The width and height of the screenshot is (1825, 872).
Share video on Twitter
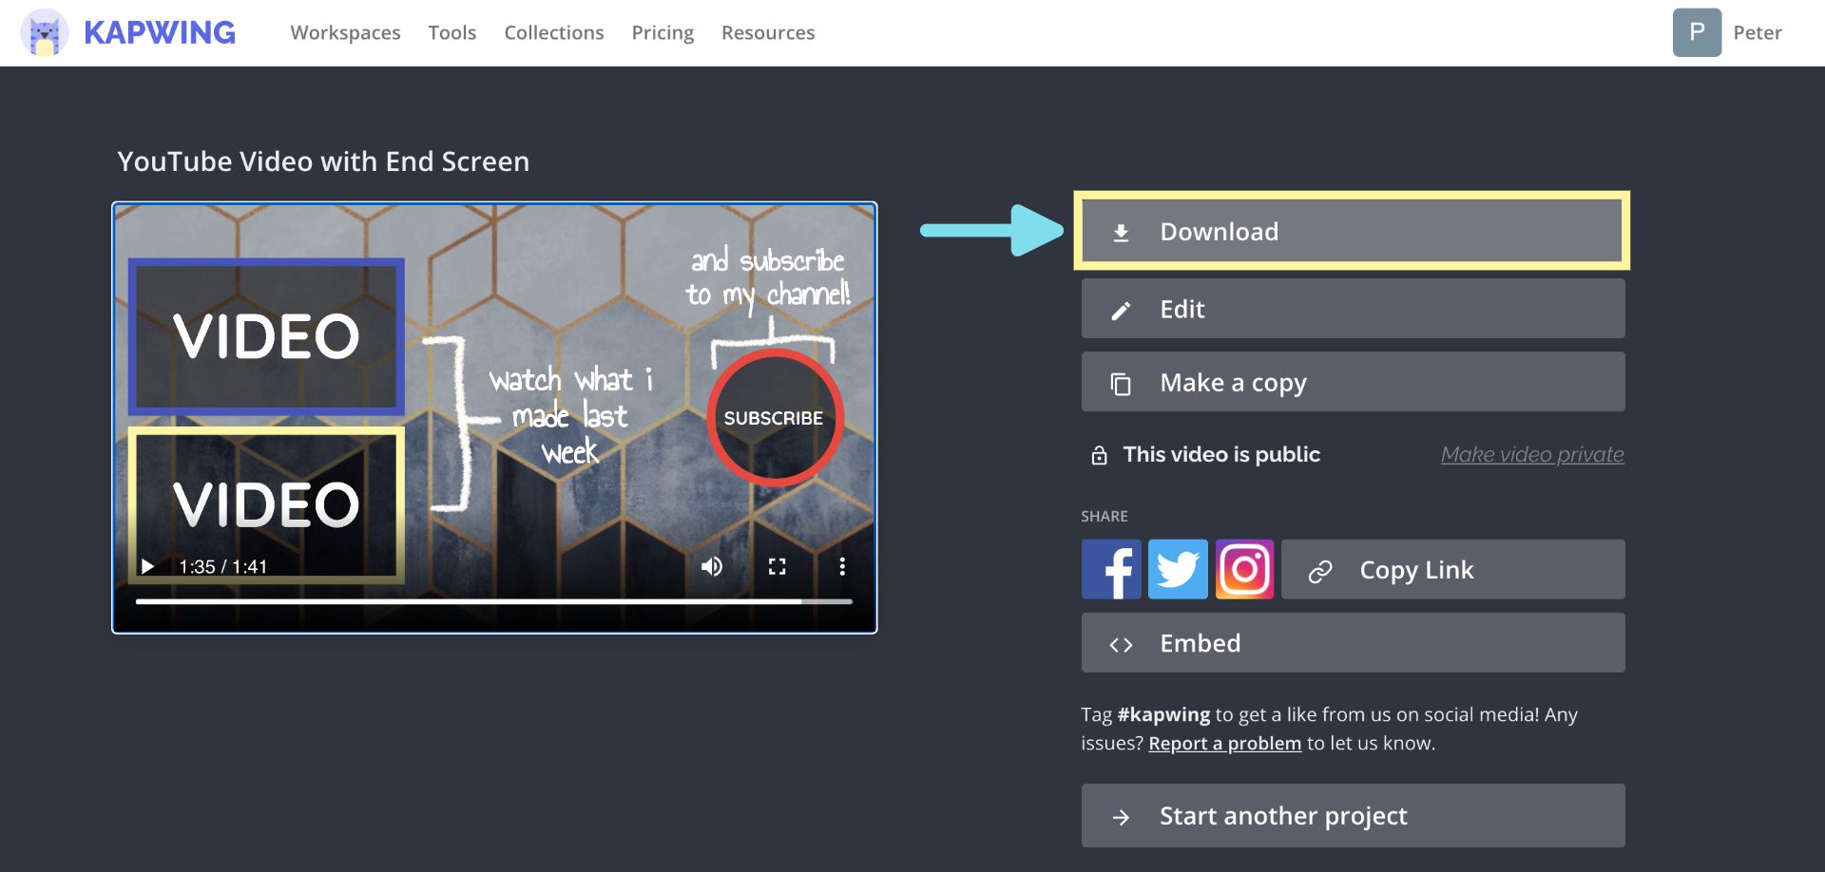[1178, 569]
